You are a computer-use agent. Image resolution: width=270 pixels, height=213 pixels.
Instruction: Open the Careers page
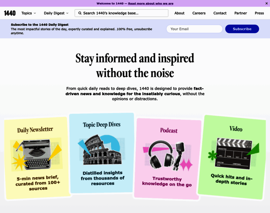(x=199, y=13)
